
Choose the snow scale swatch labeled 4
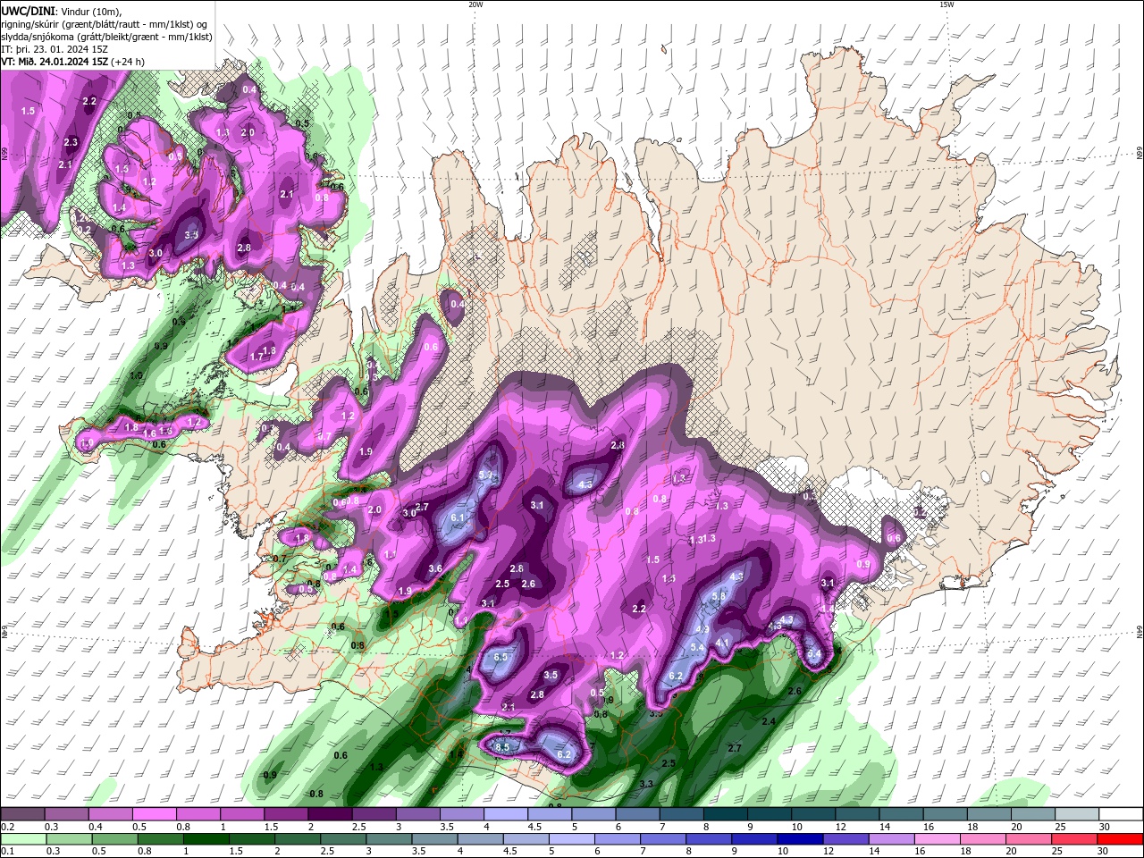pos(505,814)
